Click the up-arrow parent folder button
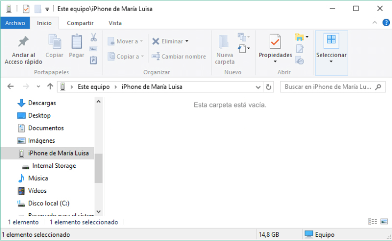Viewport: 392px width, 241px height. (x=50, y=87)
